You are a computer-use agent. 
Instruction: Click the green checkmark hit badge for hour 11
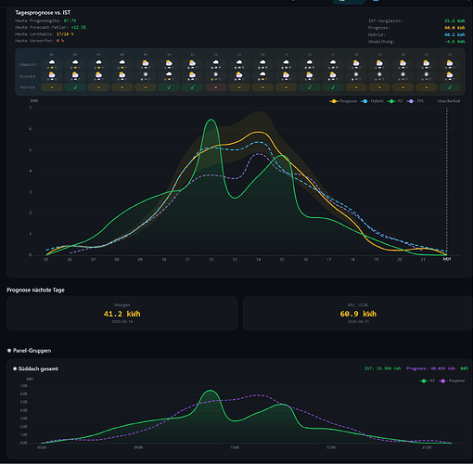click(x=192, y=87)
